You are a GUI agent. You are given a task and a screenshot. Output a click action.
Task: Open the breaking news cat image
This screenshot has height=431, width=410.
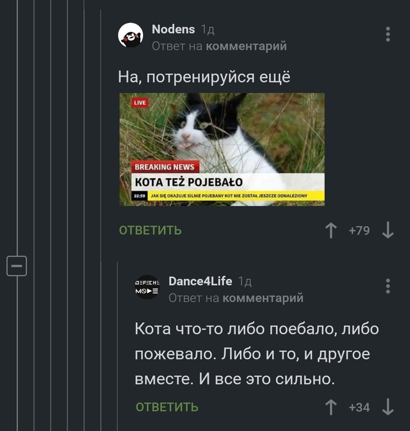(x=222, y=149)
